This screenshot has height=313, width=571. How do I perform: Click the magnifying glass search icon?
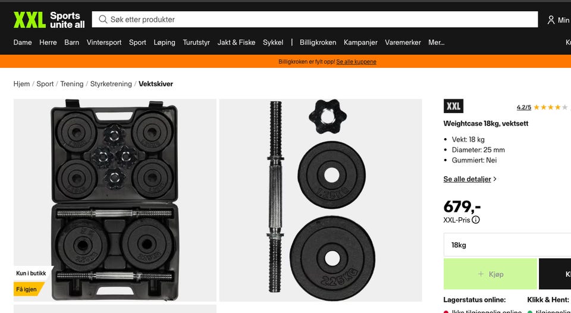point(103,19)
